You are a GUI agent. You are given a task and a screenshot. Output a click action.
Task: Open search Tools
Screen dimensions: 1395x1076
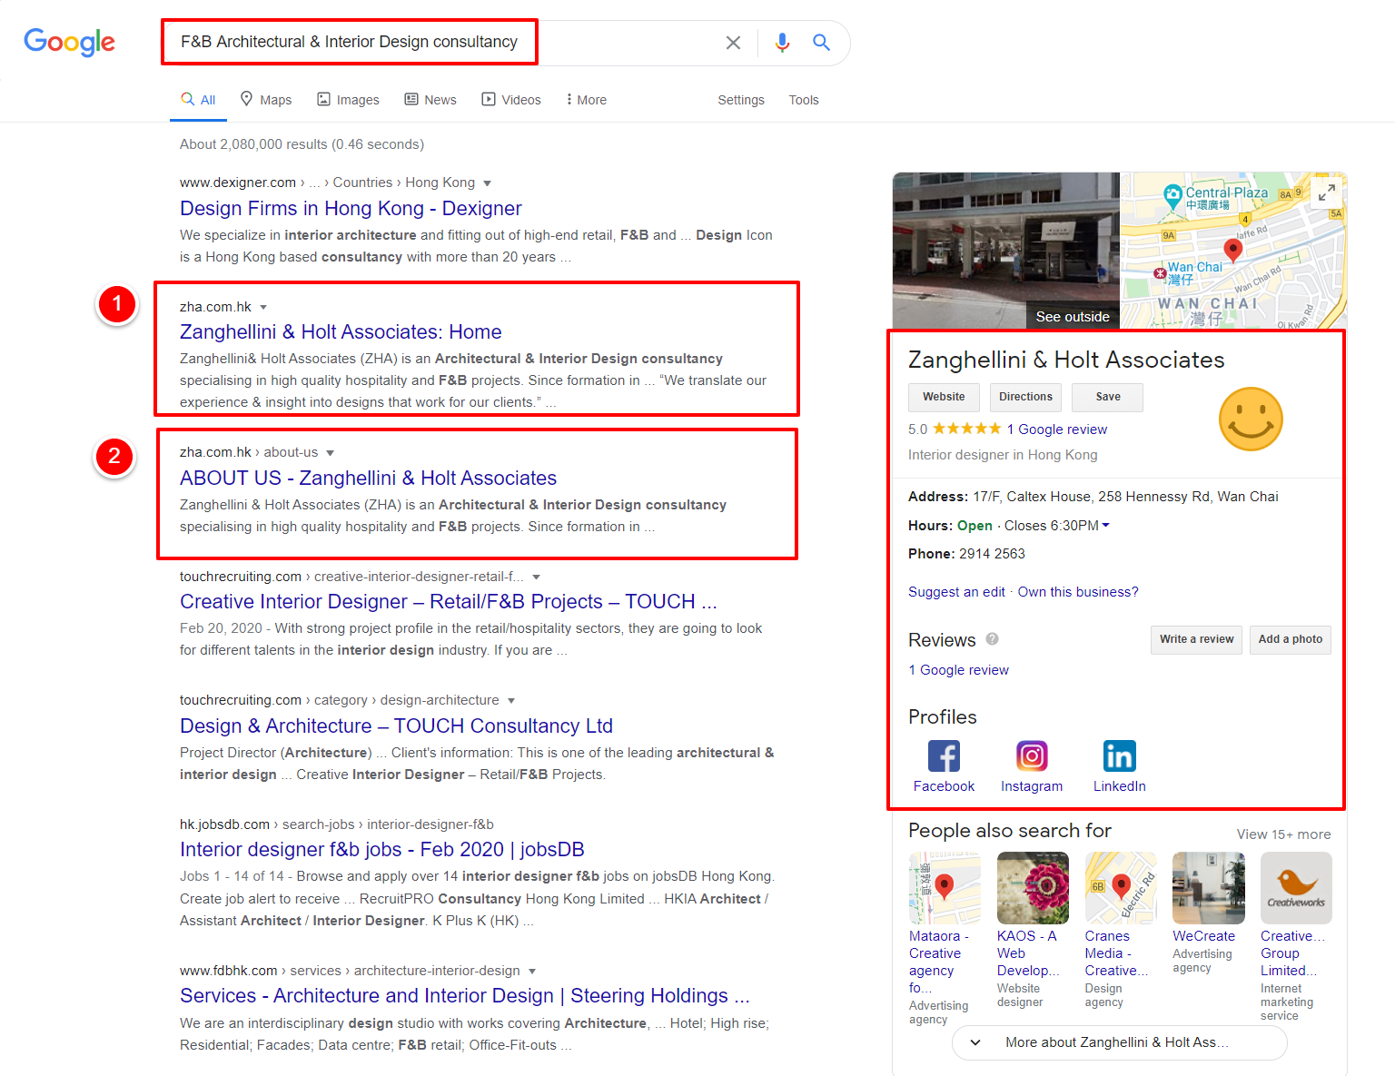(804, 100)
